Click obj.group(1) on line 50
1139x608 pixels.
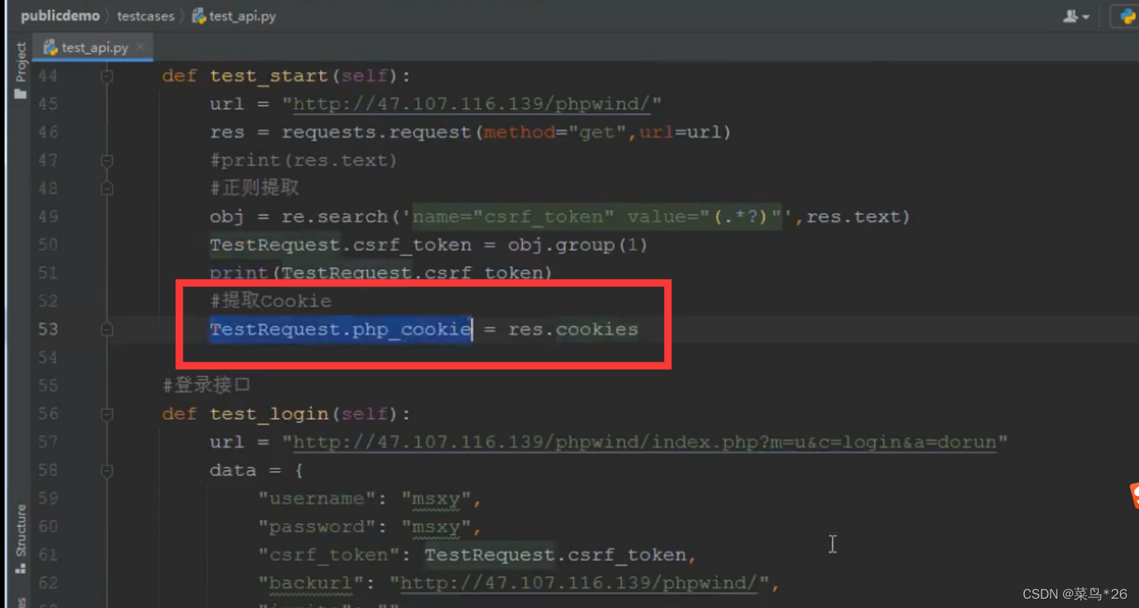pos(577,245)
